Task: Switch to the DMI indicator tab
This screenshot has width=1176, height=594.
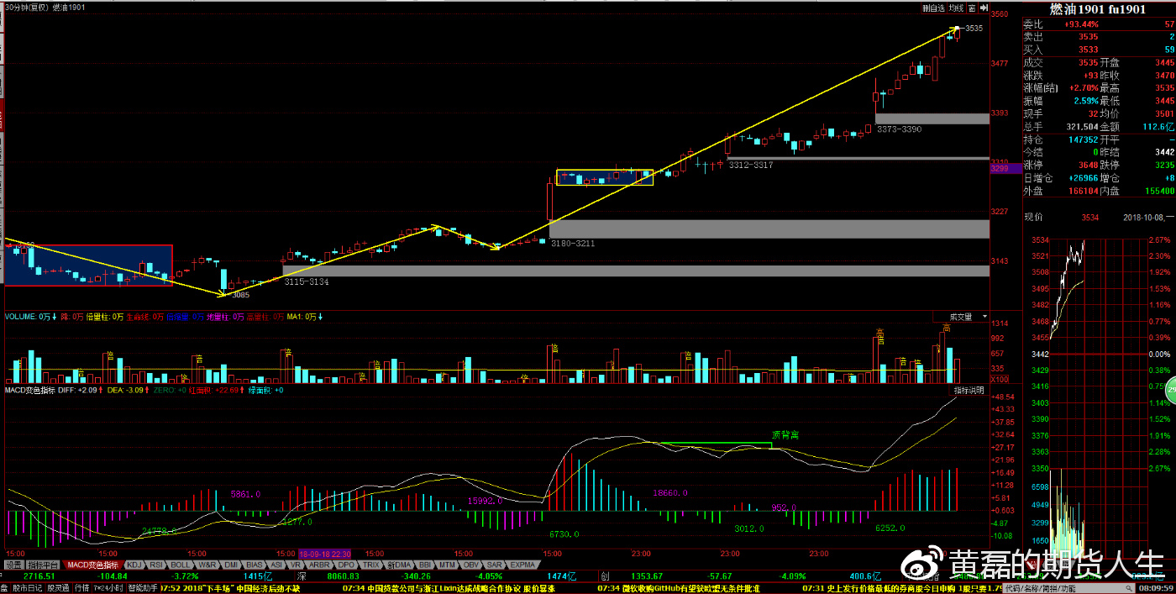Action: coord(231,565)
